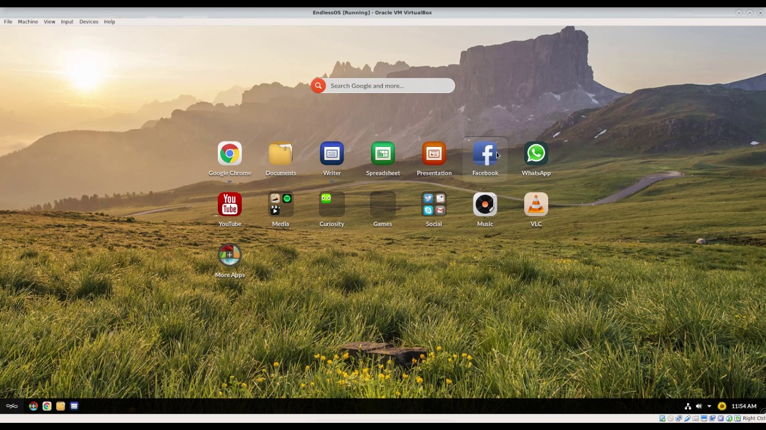Switch to the Writer window in taskbar

[74, 406]
